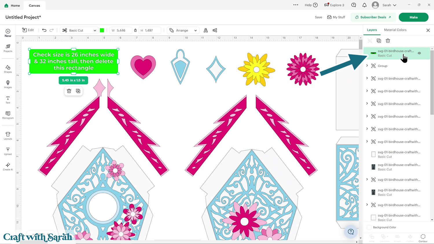This screenshot has width=434, height=244.
Task: Switch to the Material Colors tab
Action: [395, 30]
